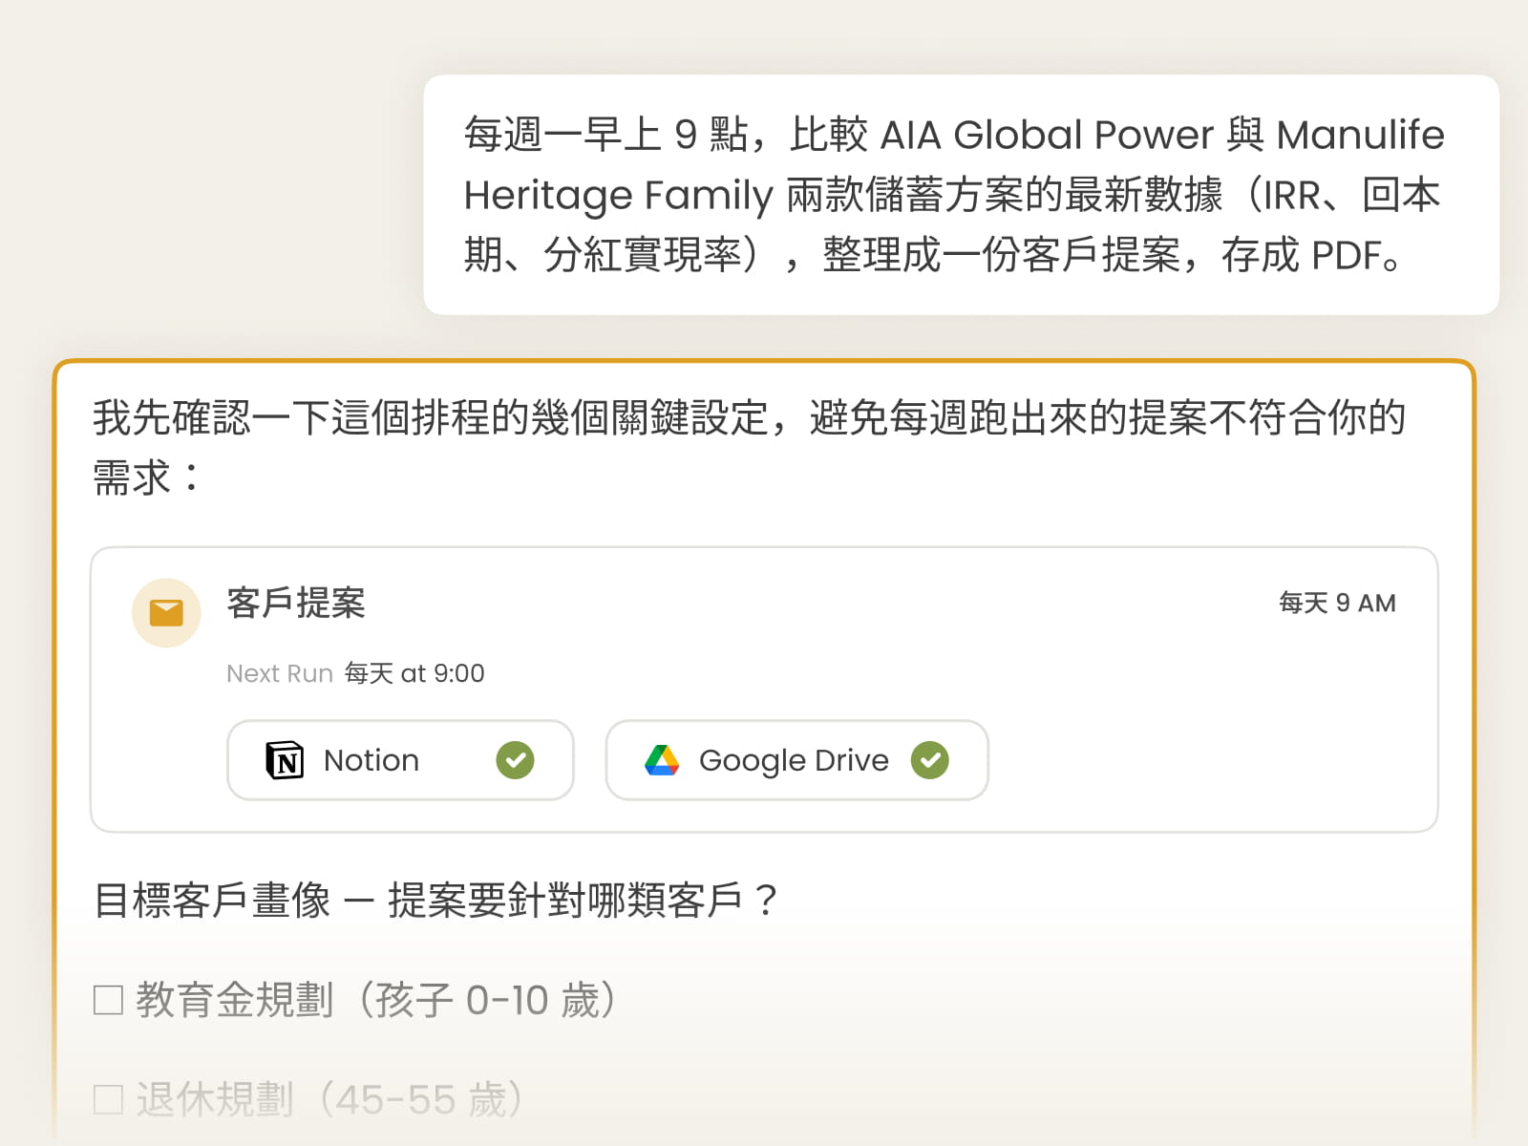
Task: Select the 客戶提案 task title
Action: pos(296,604)
